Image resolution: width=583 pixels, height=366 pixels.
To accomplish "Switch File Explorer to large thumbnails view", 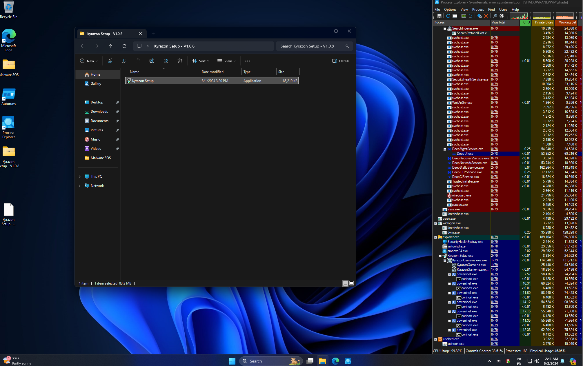I will [352, 283].
